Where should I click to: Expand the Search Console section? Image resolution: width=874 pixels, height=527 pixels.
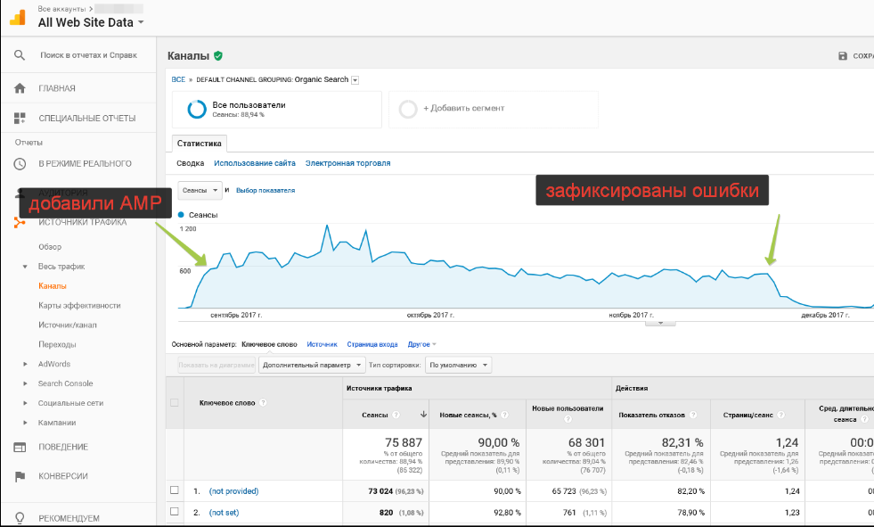(25, 383)
